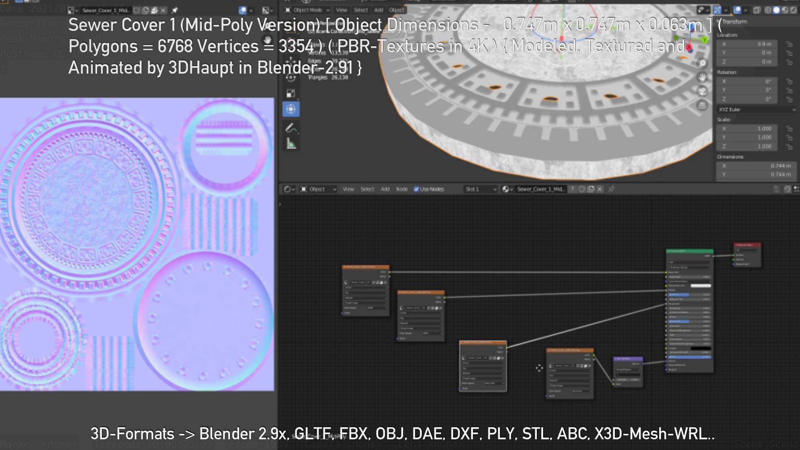Screen dimensions: 800x450
Task: Open editor type dropdown in node editor
Action: click(x=289, y=189)
